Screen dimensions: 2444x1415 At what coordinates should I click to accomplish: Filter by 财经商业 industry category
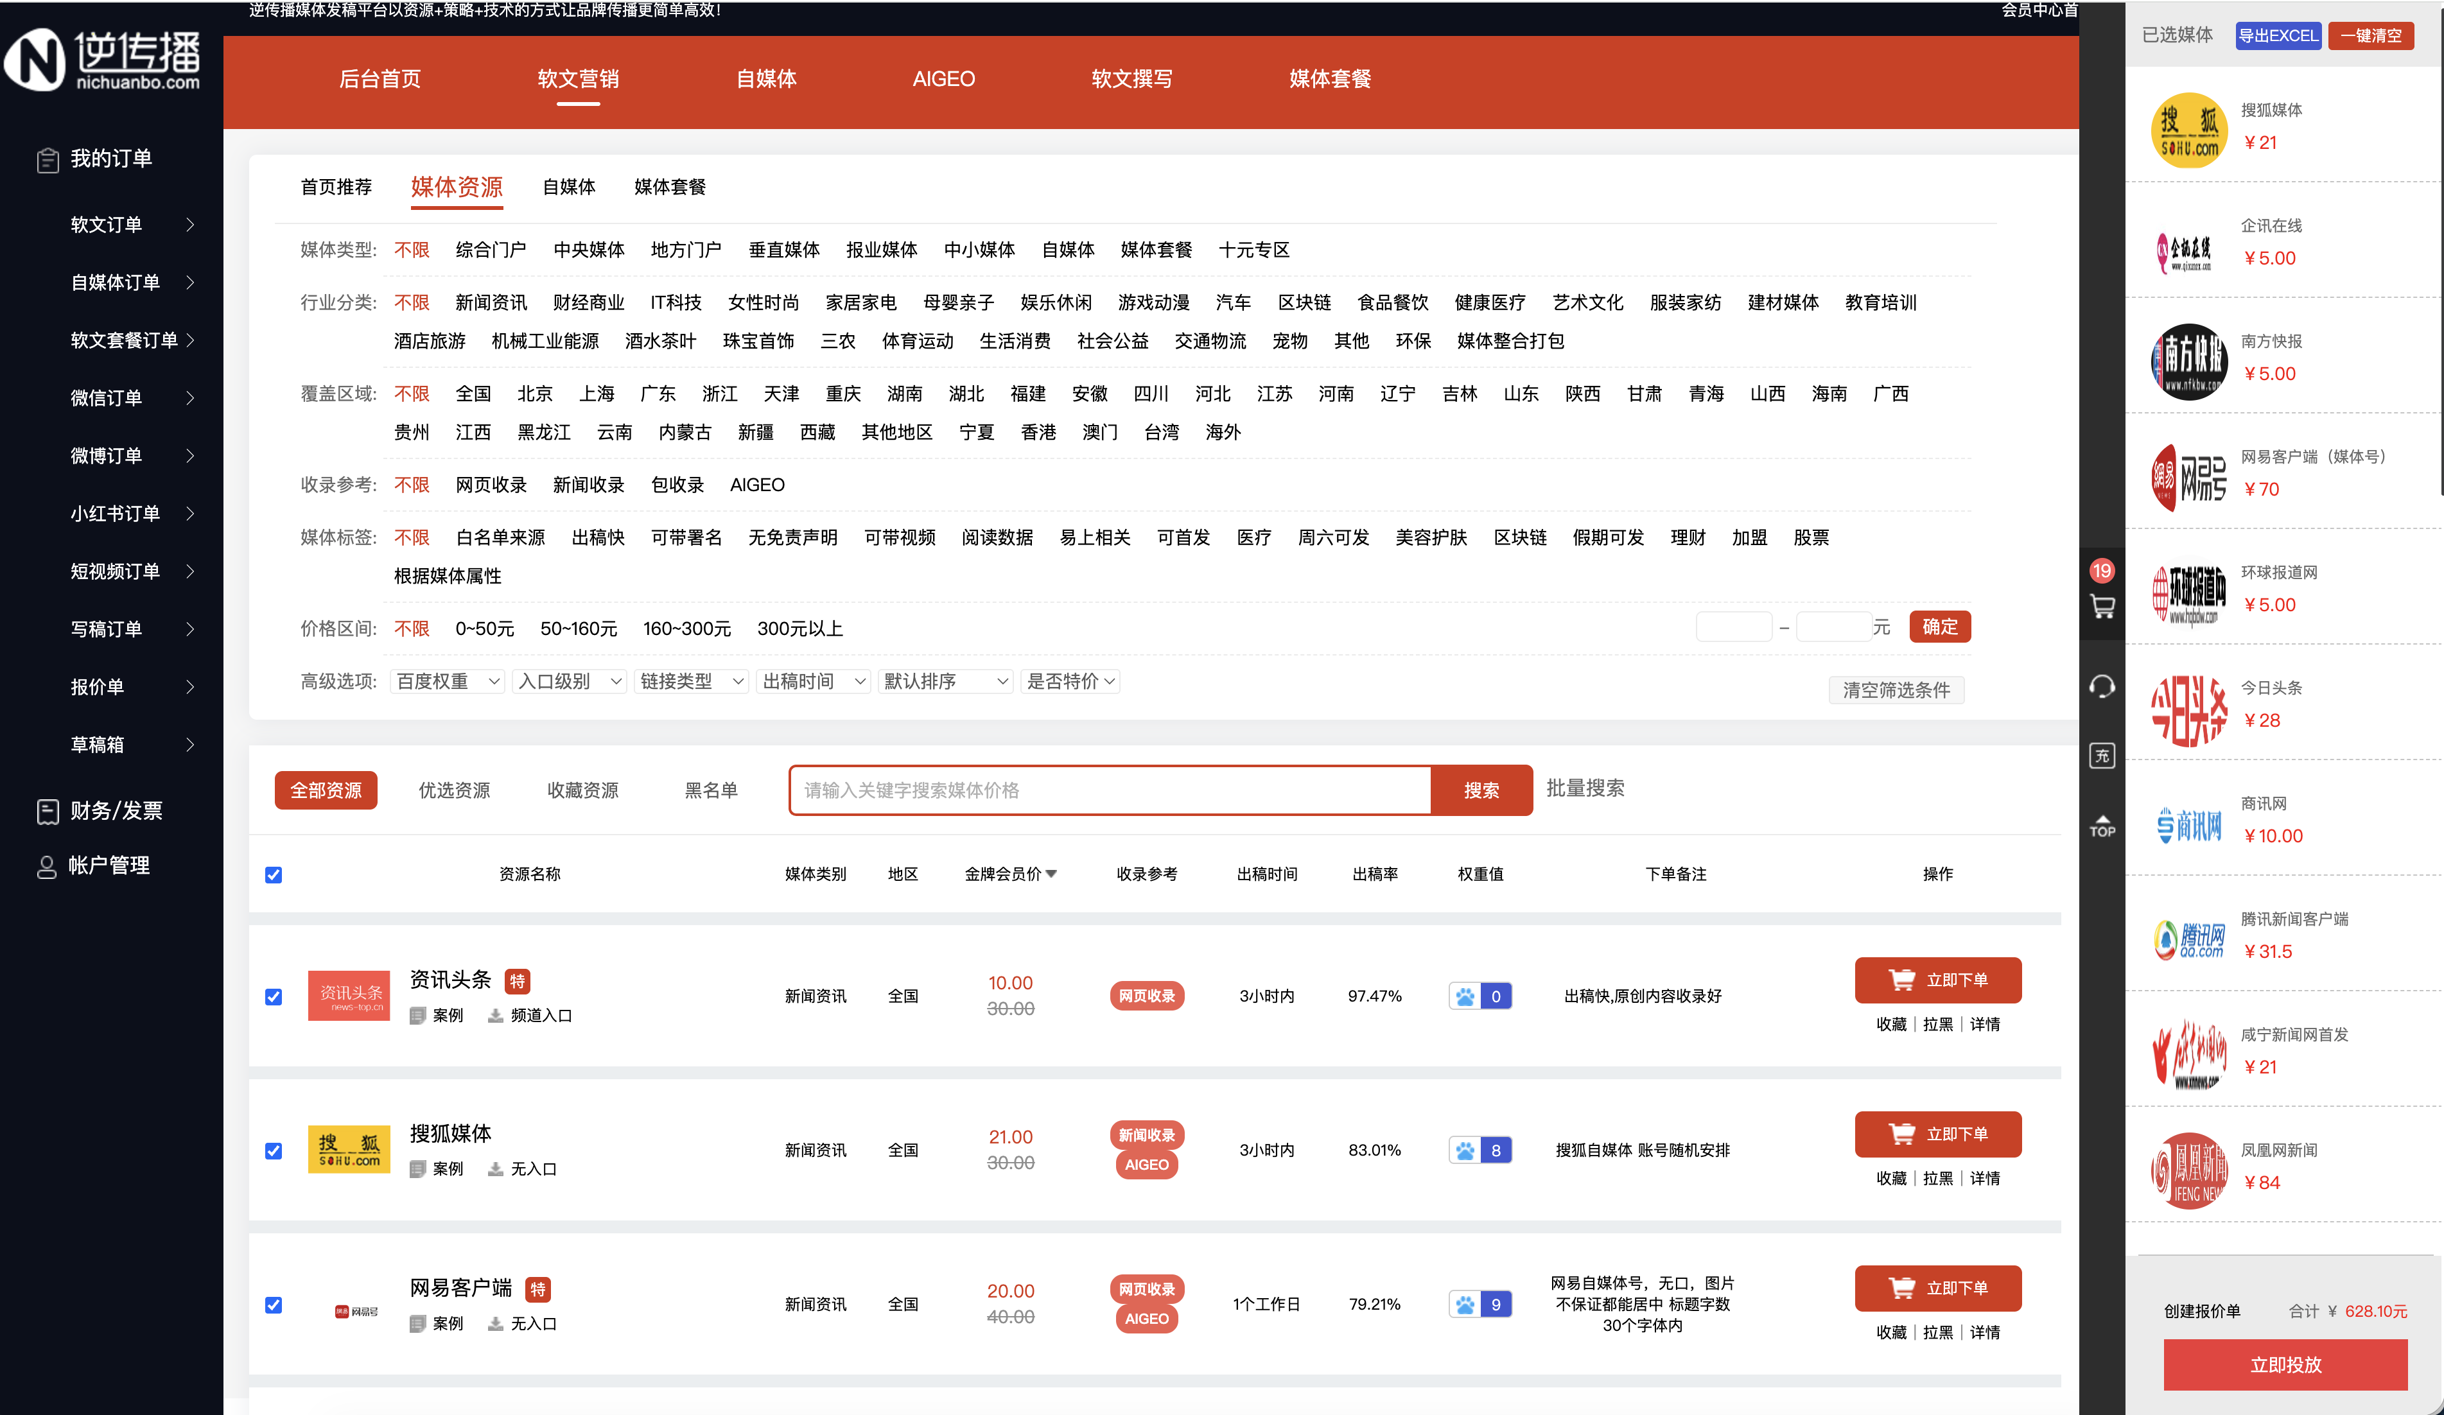click(x=589, y=302)
